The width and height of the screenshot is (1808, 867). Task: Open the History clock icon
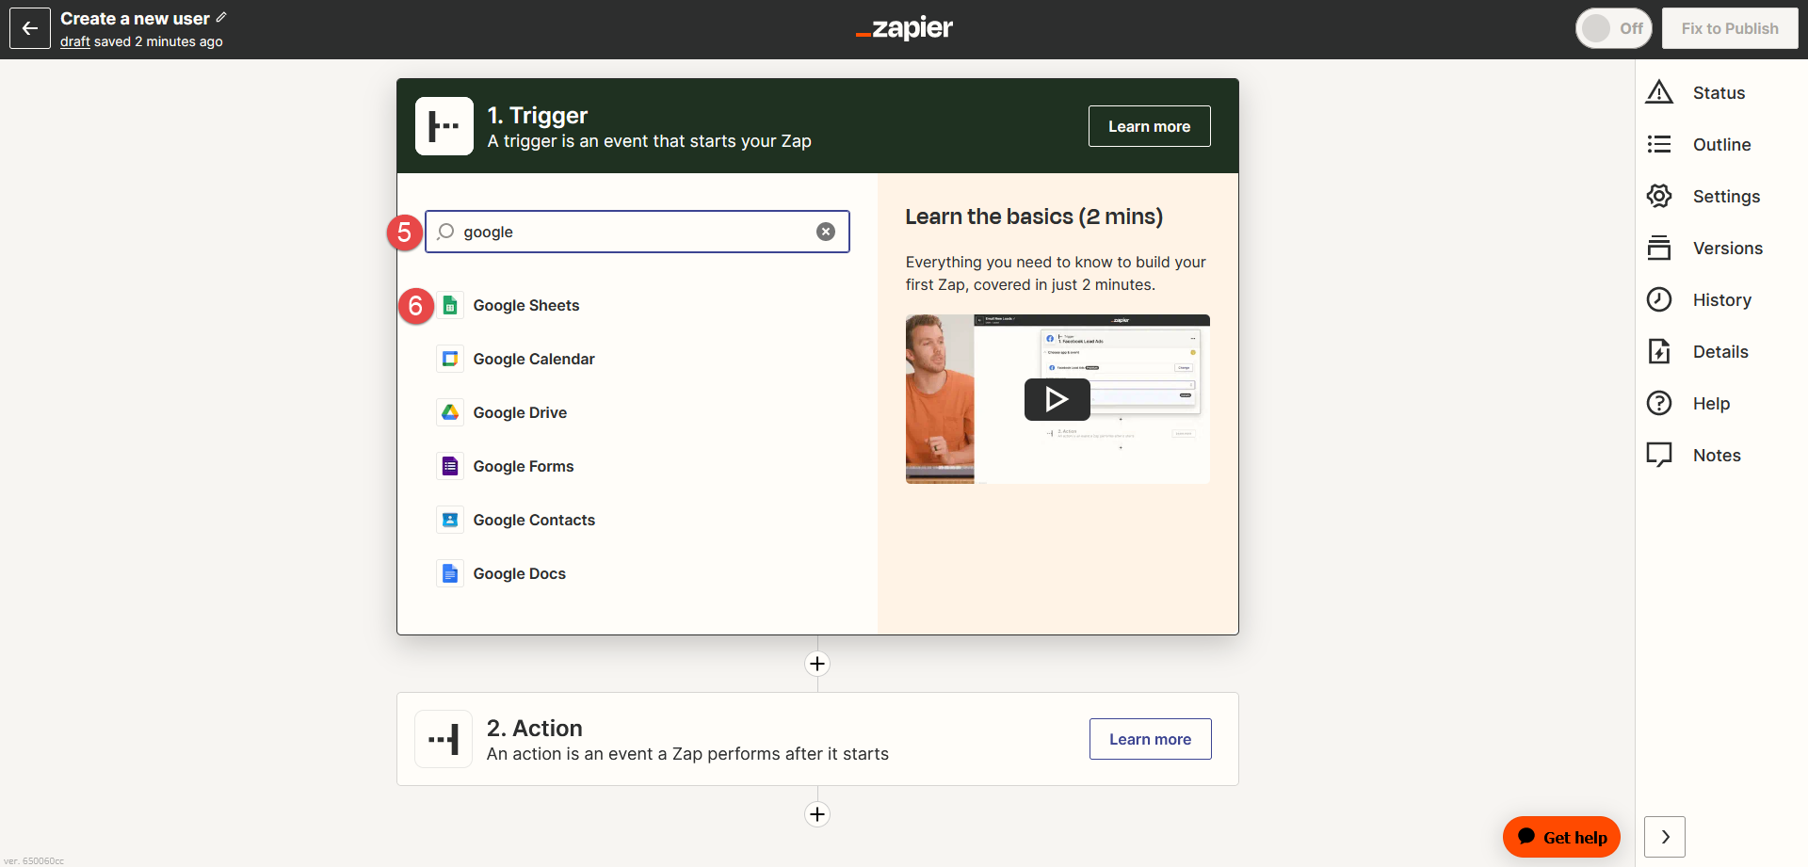(x=1659, y=299)
